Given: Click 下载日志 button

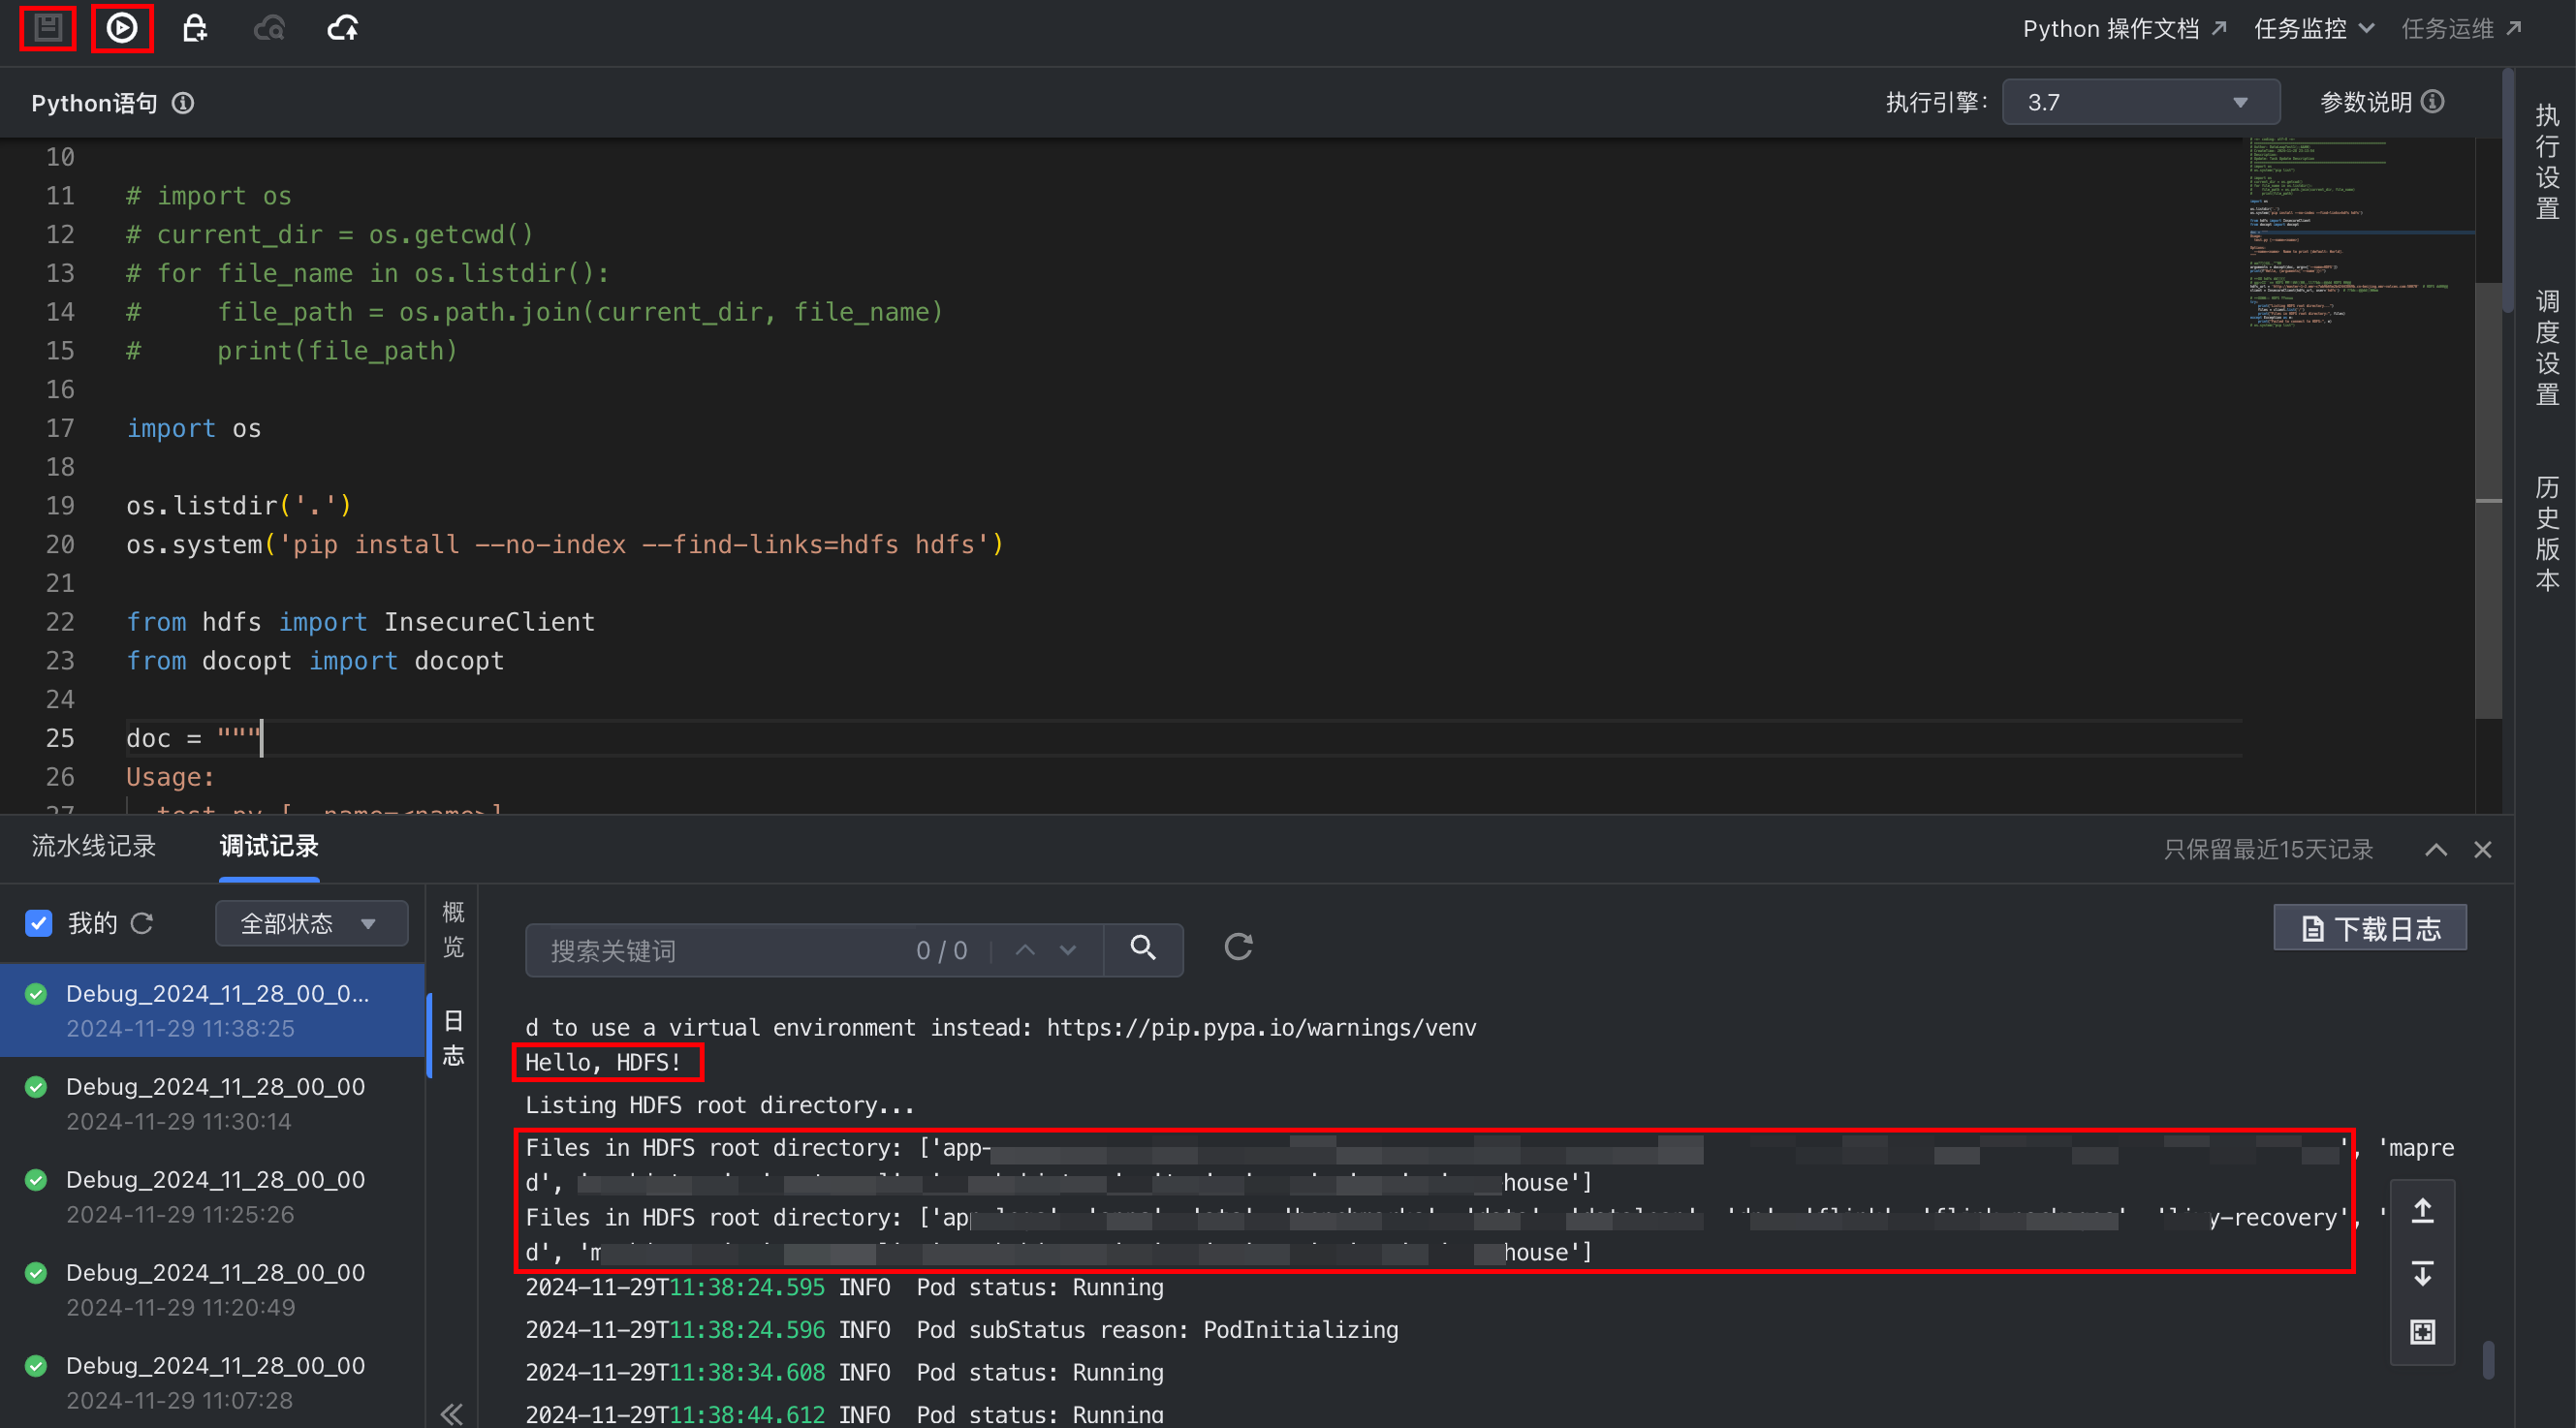Looking at the screenshot, I should click(2370, 928).
